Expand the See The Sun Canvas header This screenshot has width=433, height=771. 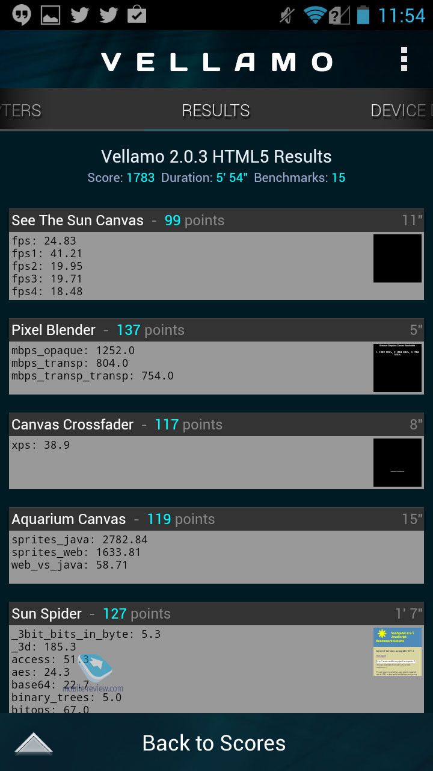pyautogui.click(x=216, y=220)
